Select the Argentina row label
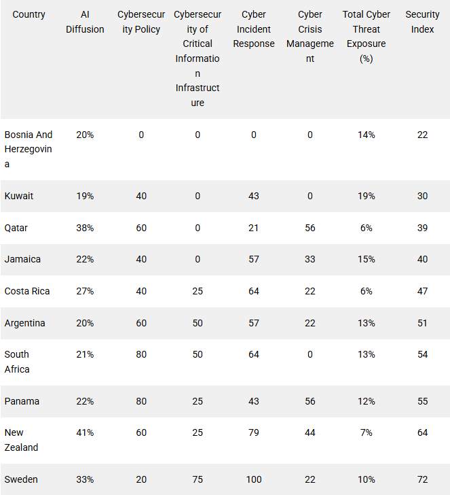 [x=25, y=323]
